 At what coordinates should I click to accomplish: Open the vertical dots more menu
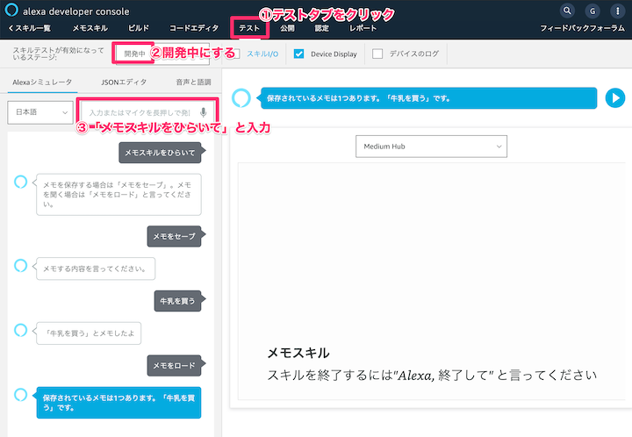click(617, 11)
